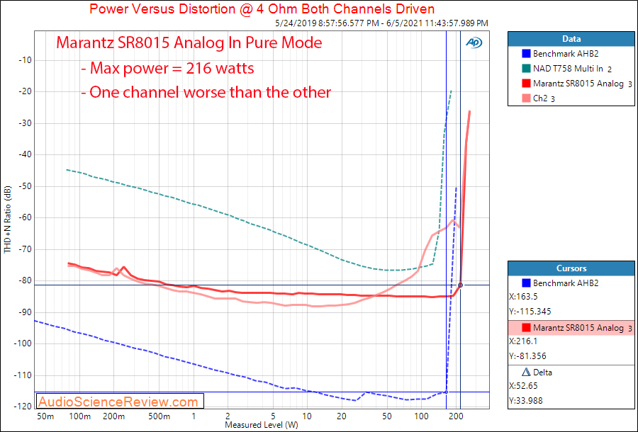Click the red swatch in Cursors Marantz row
The width and height of the screenshot is (638, 432).
coord(526,328)
